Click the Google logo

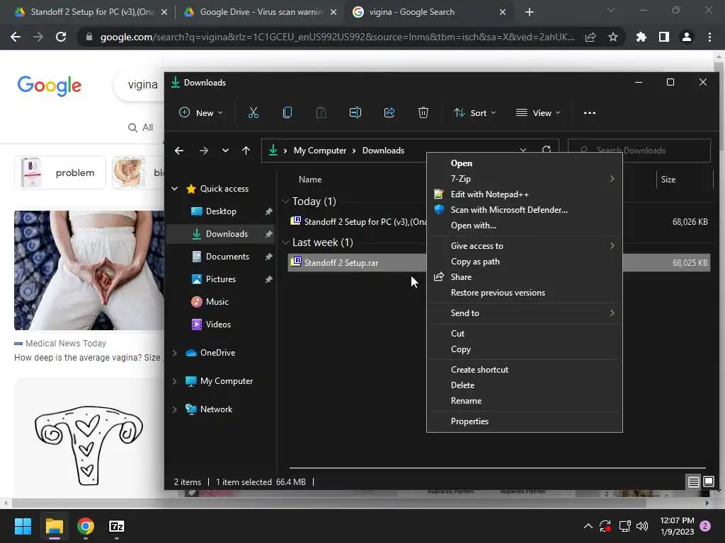(50, 86)
